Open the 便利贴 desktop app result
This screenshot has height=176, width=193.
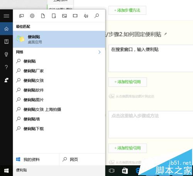click(59, 39)
